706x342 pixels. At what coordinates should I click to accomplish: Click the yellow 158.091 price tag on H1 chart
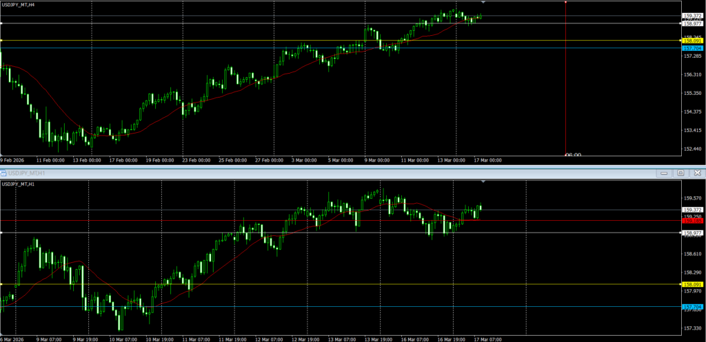coord(692,284)
